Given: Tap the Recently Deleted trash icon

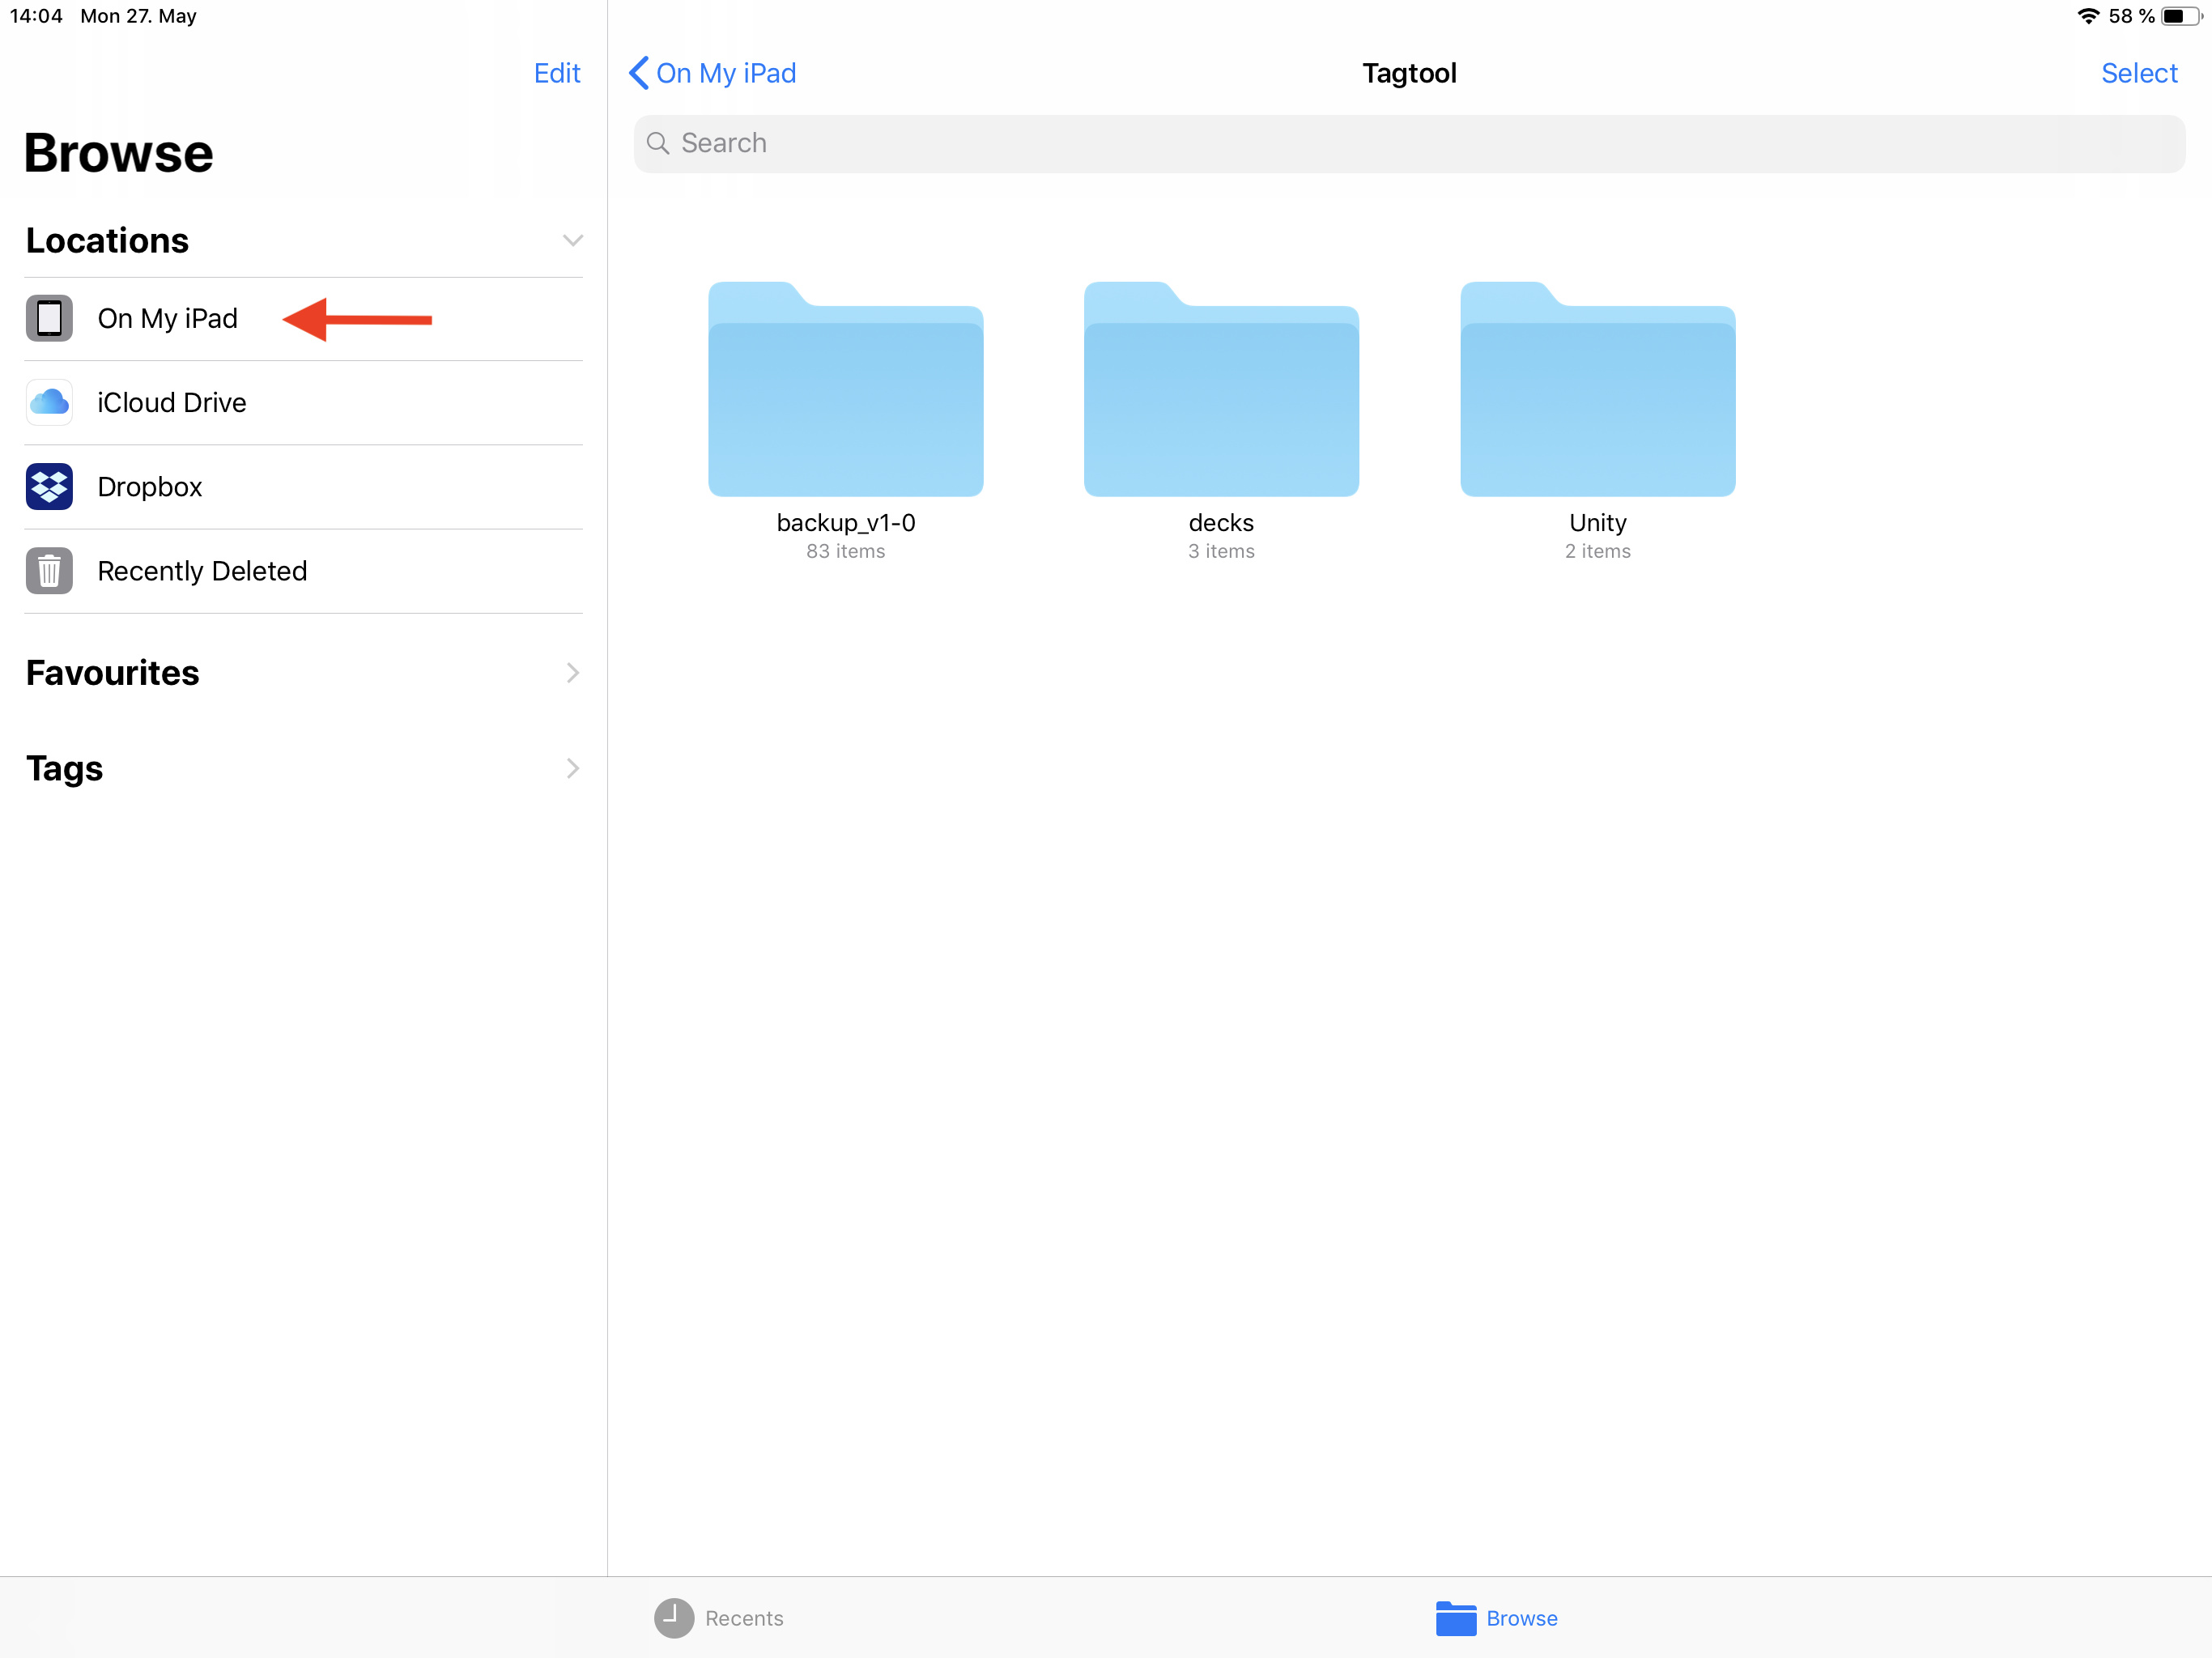Looking at the screenshot, I should (49, 571).
